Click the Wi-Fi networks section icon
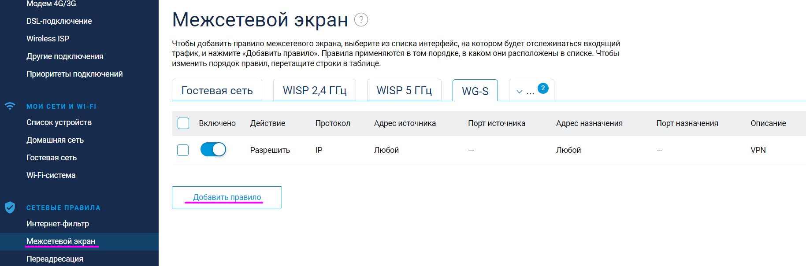This screenshot has width=806, height=266. 10,106
